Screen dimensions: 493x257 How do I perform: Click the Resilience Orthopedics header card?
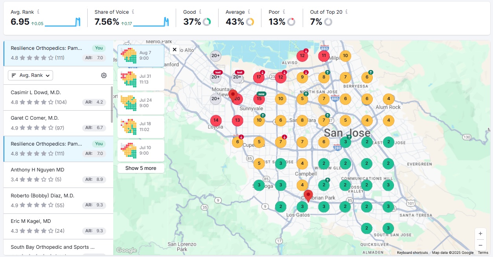(x=58, y=53)
